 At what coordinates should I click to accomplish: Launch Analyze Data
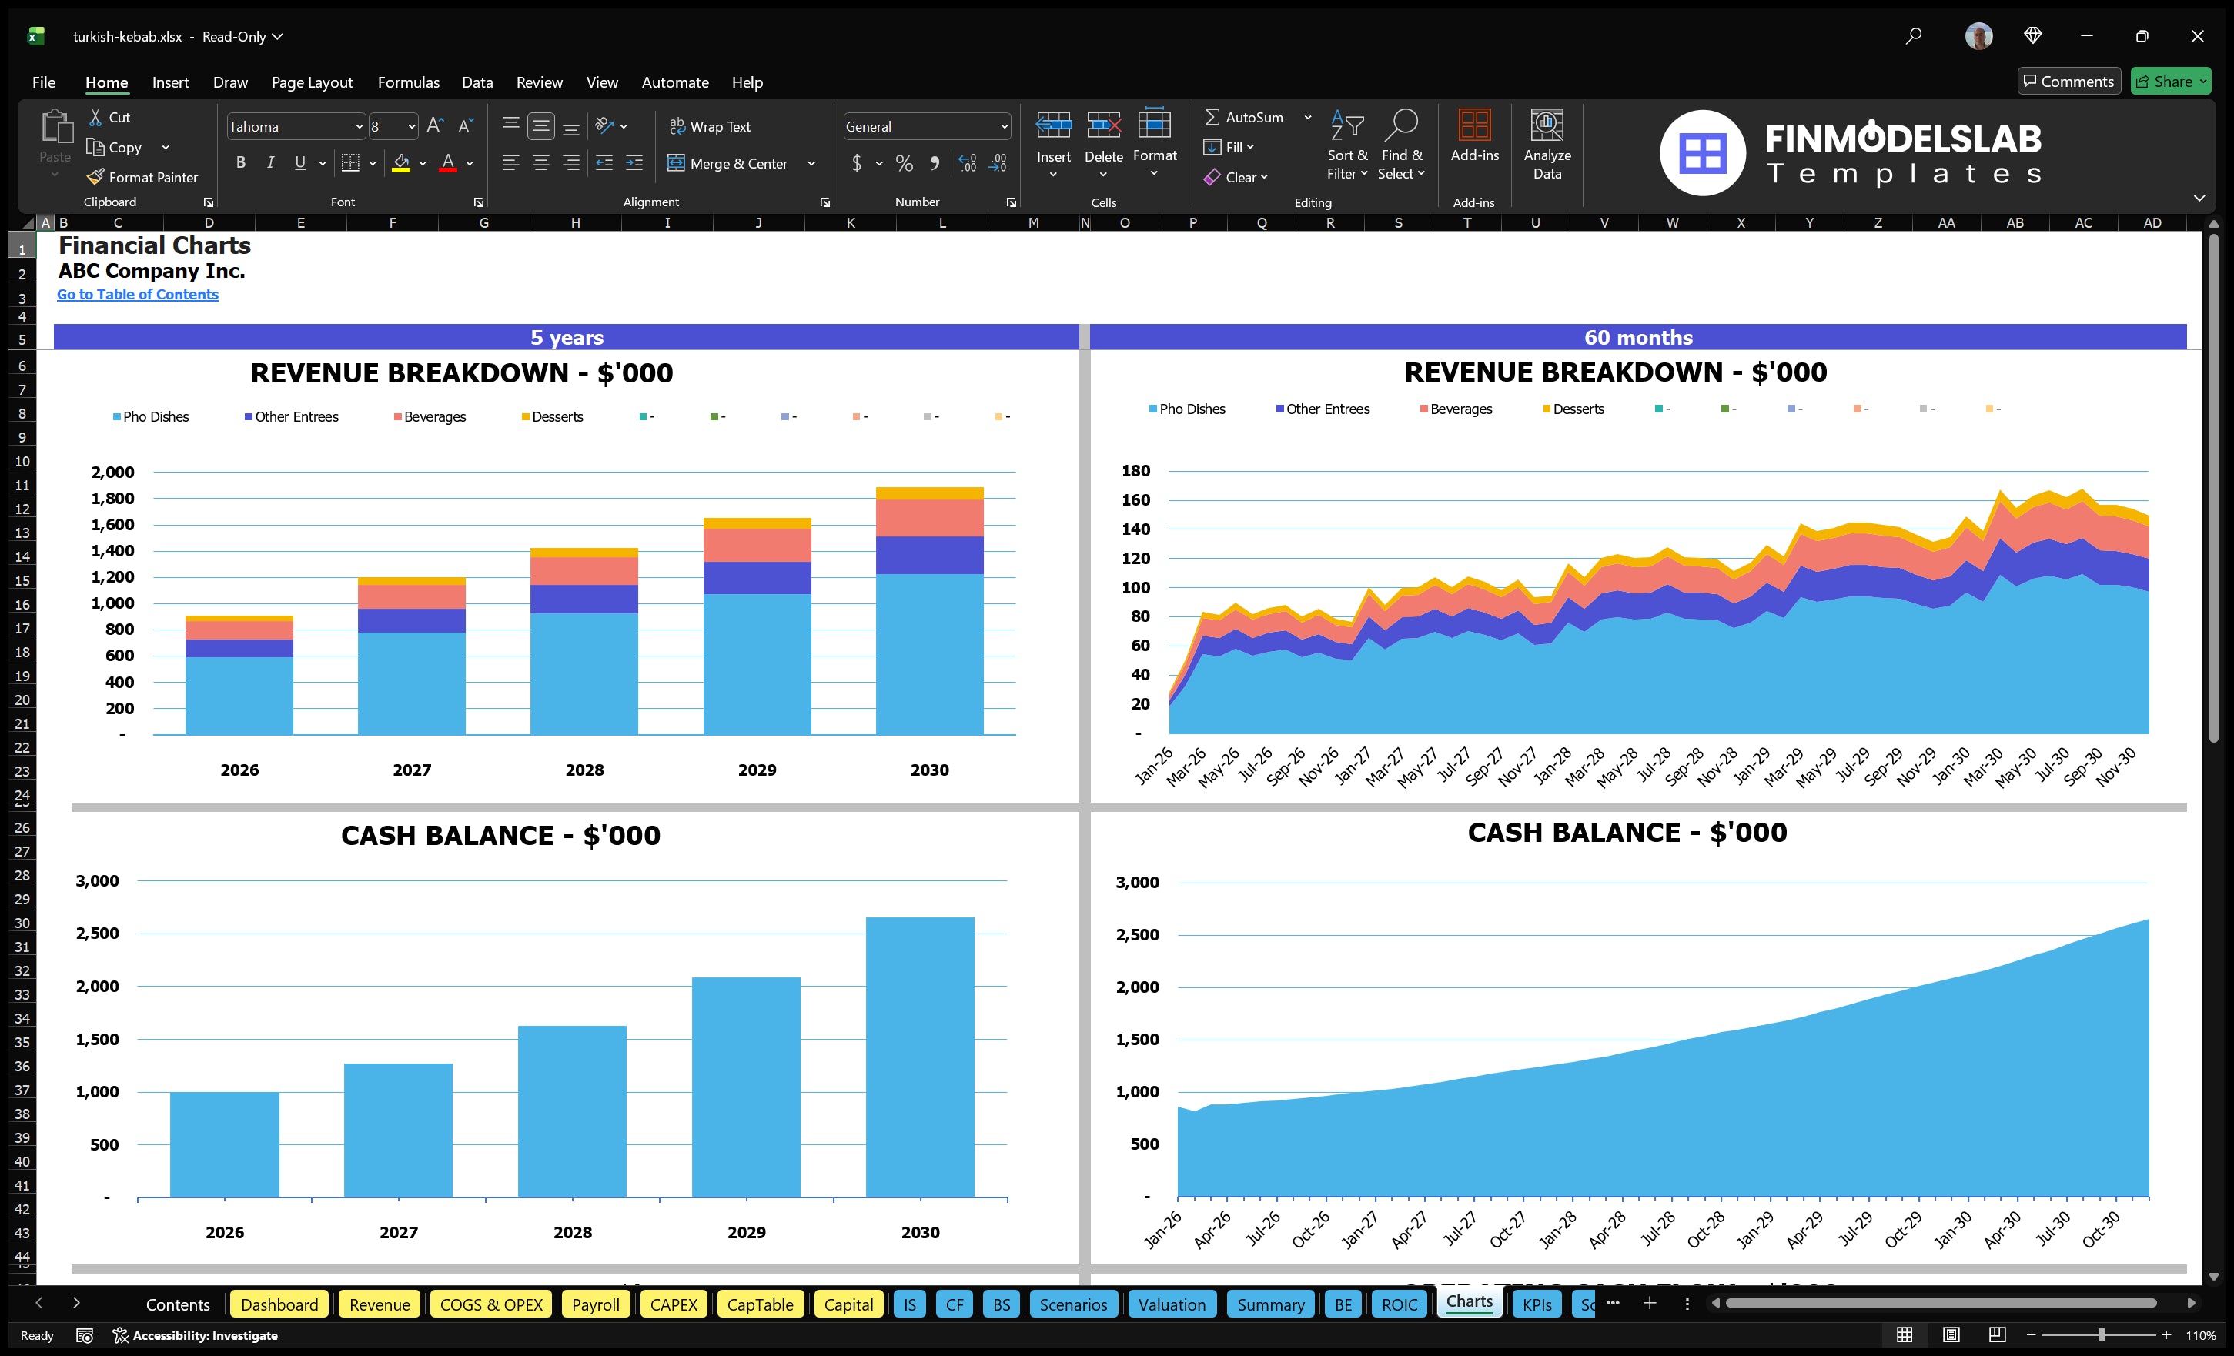pyautogui.click(x=1547, y=145)
